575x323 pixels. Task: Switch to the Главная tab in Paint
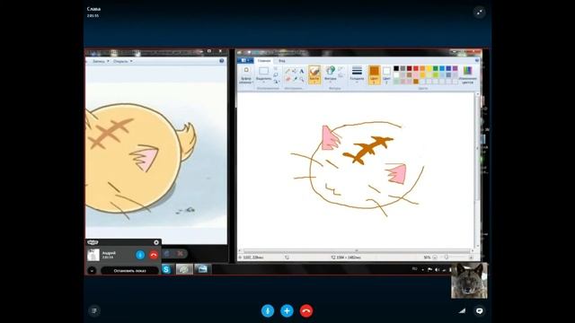[x=264, y=61]
